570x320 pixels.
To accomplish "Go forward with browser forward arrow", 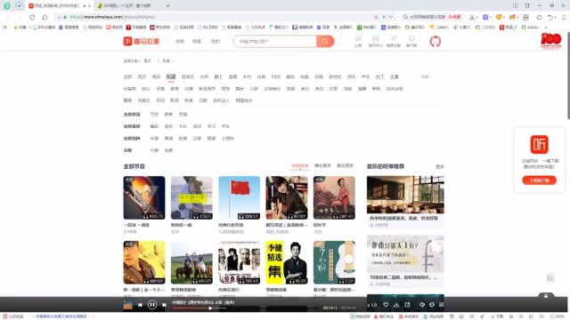I will 20,17.
